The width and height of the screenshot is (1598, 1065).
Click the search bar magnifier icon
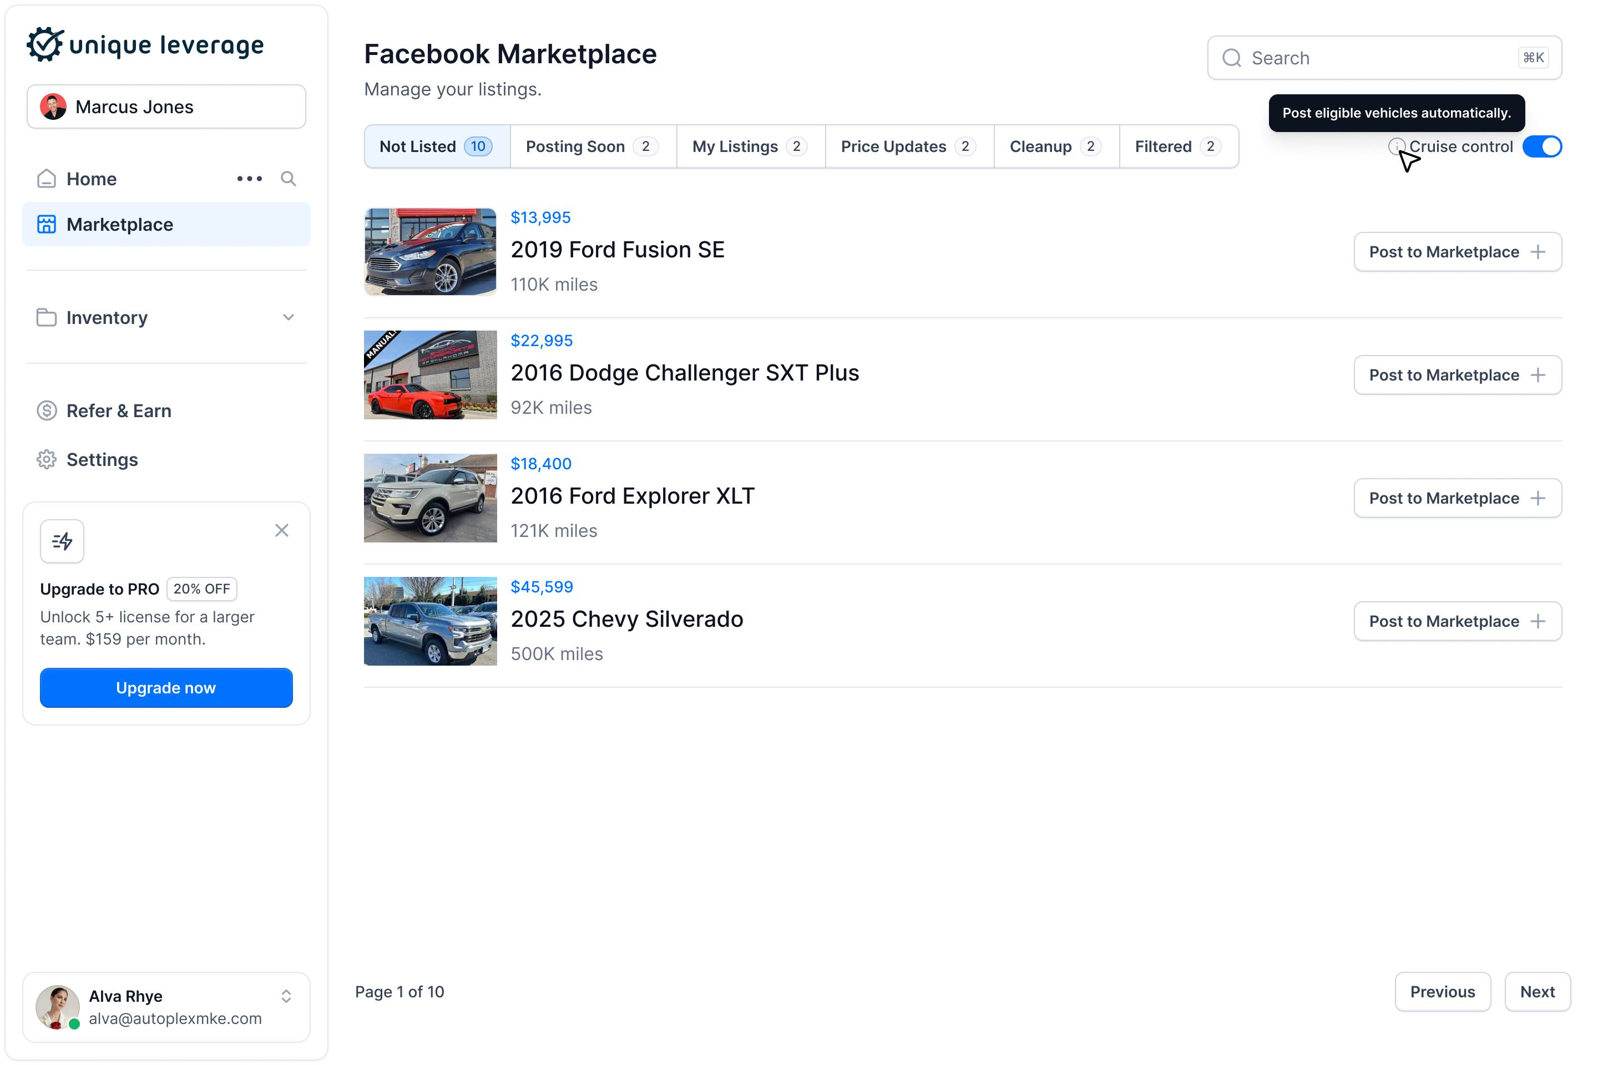[1231, 58]
